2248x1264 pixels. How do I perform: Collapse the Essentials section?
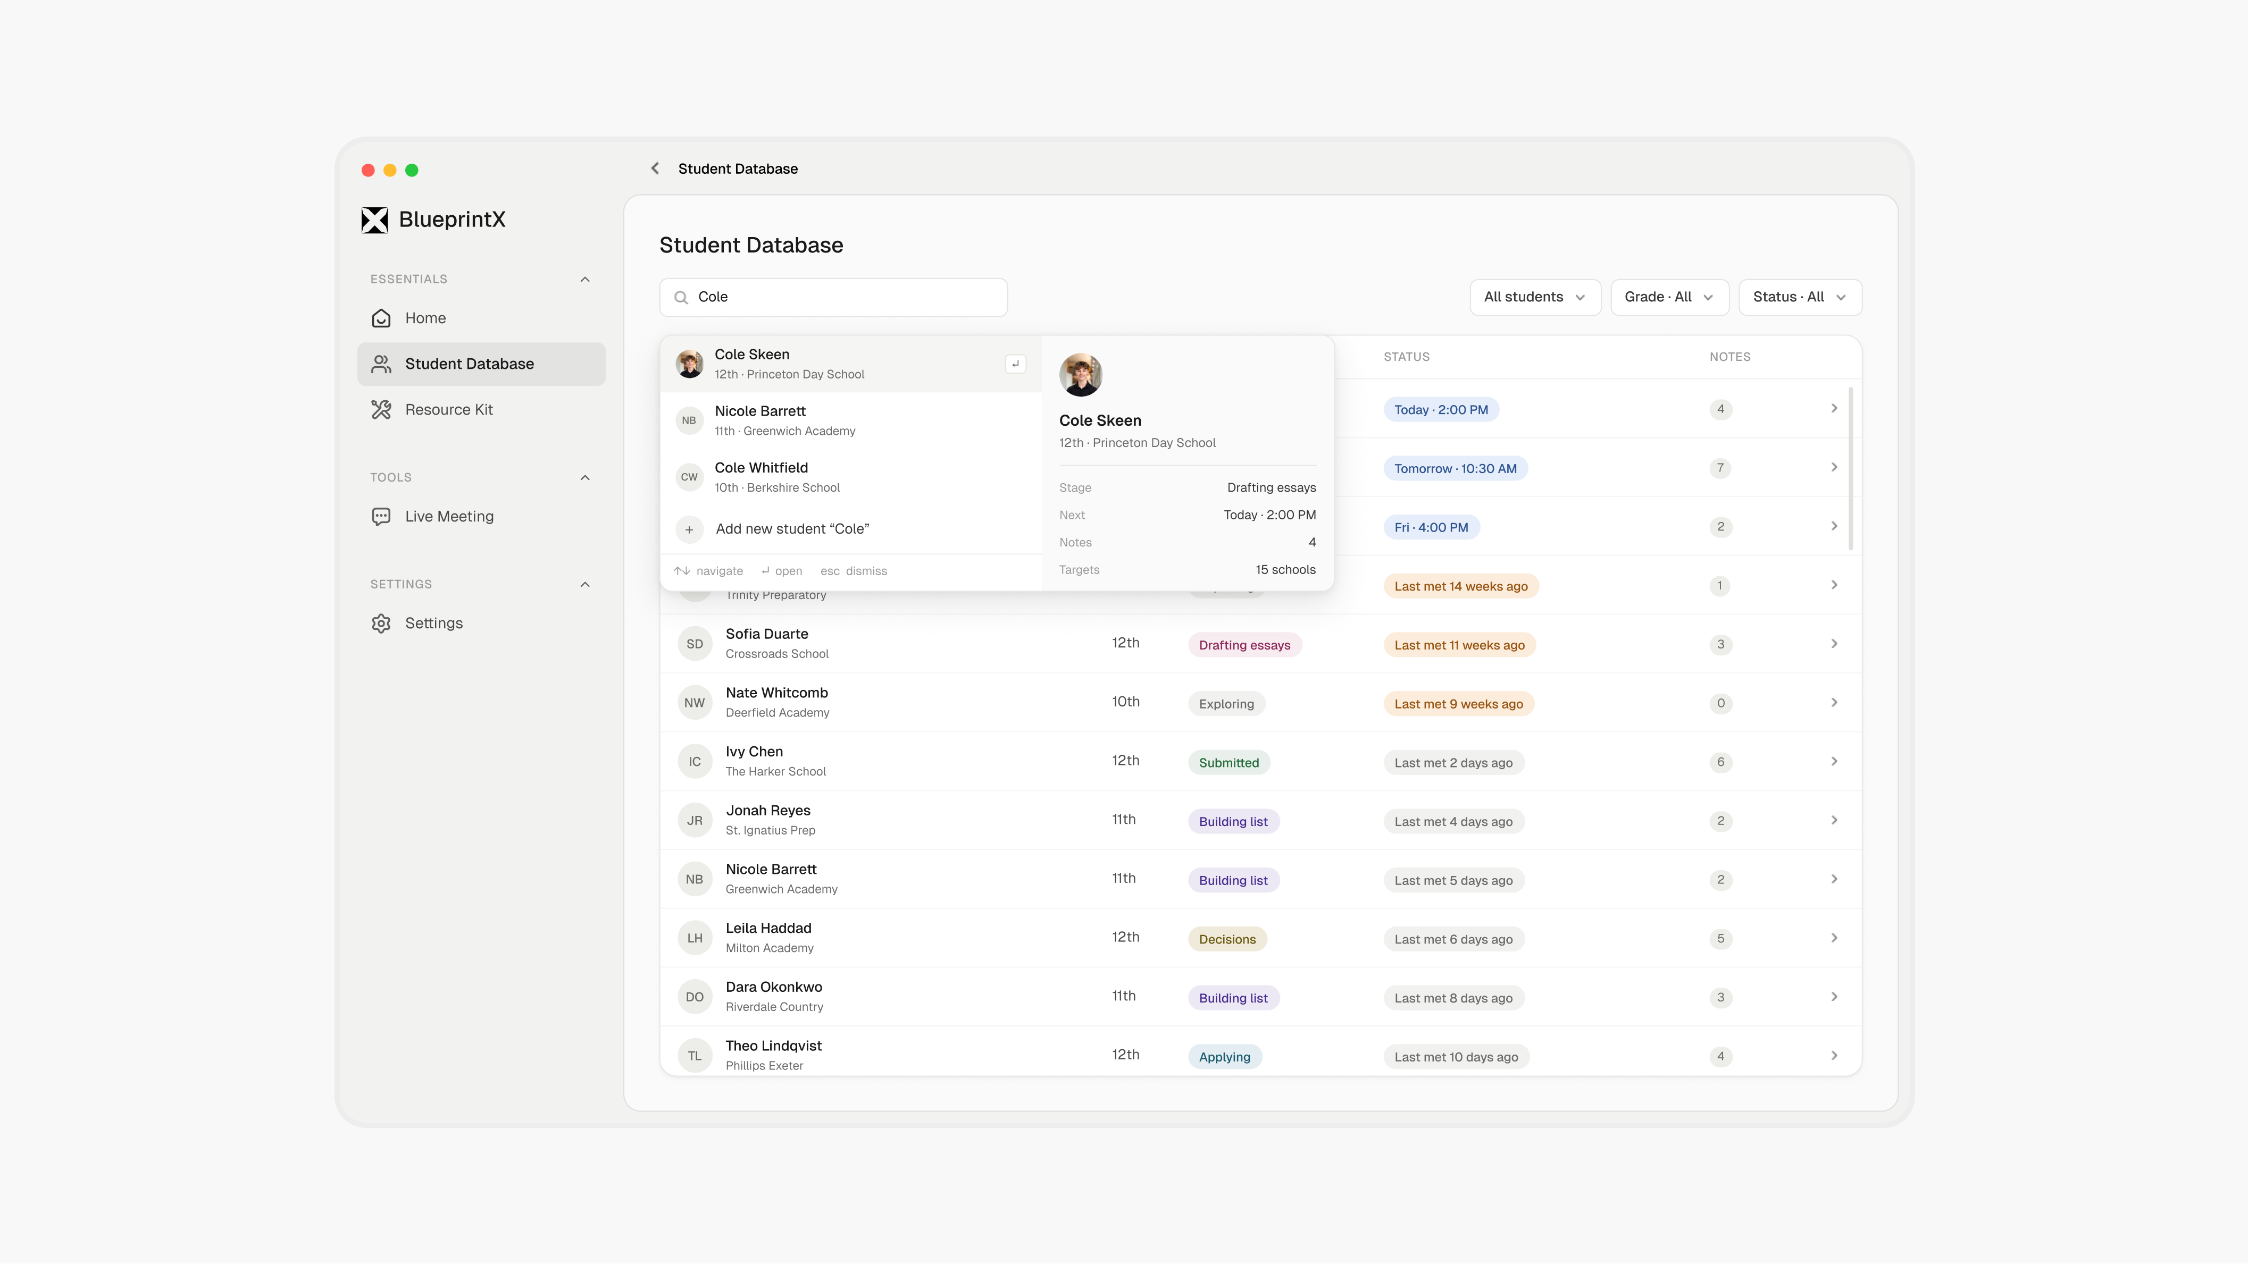584,279
